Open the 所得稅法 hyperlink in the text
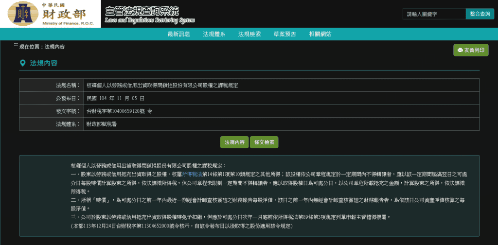498x245 pixels. point(192,174)
